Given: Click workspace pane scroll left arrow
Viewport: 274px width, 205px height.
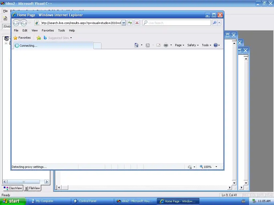Looking at the screenshot, I should click(x=5, y=182).
